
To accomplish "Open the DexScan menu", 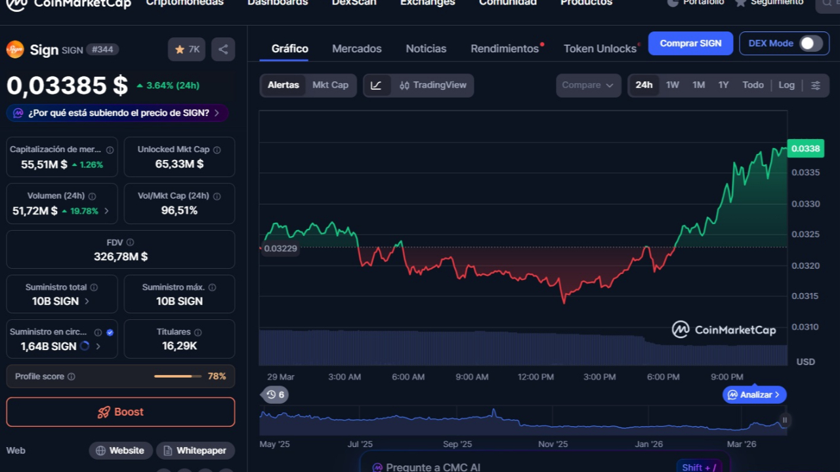I will pyautogui.click(x=354, y=3).
